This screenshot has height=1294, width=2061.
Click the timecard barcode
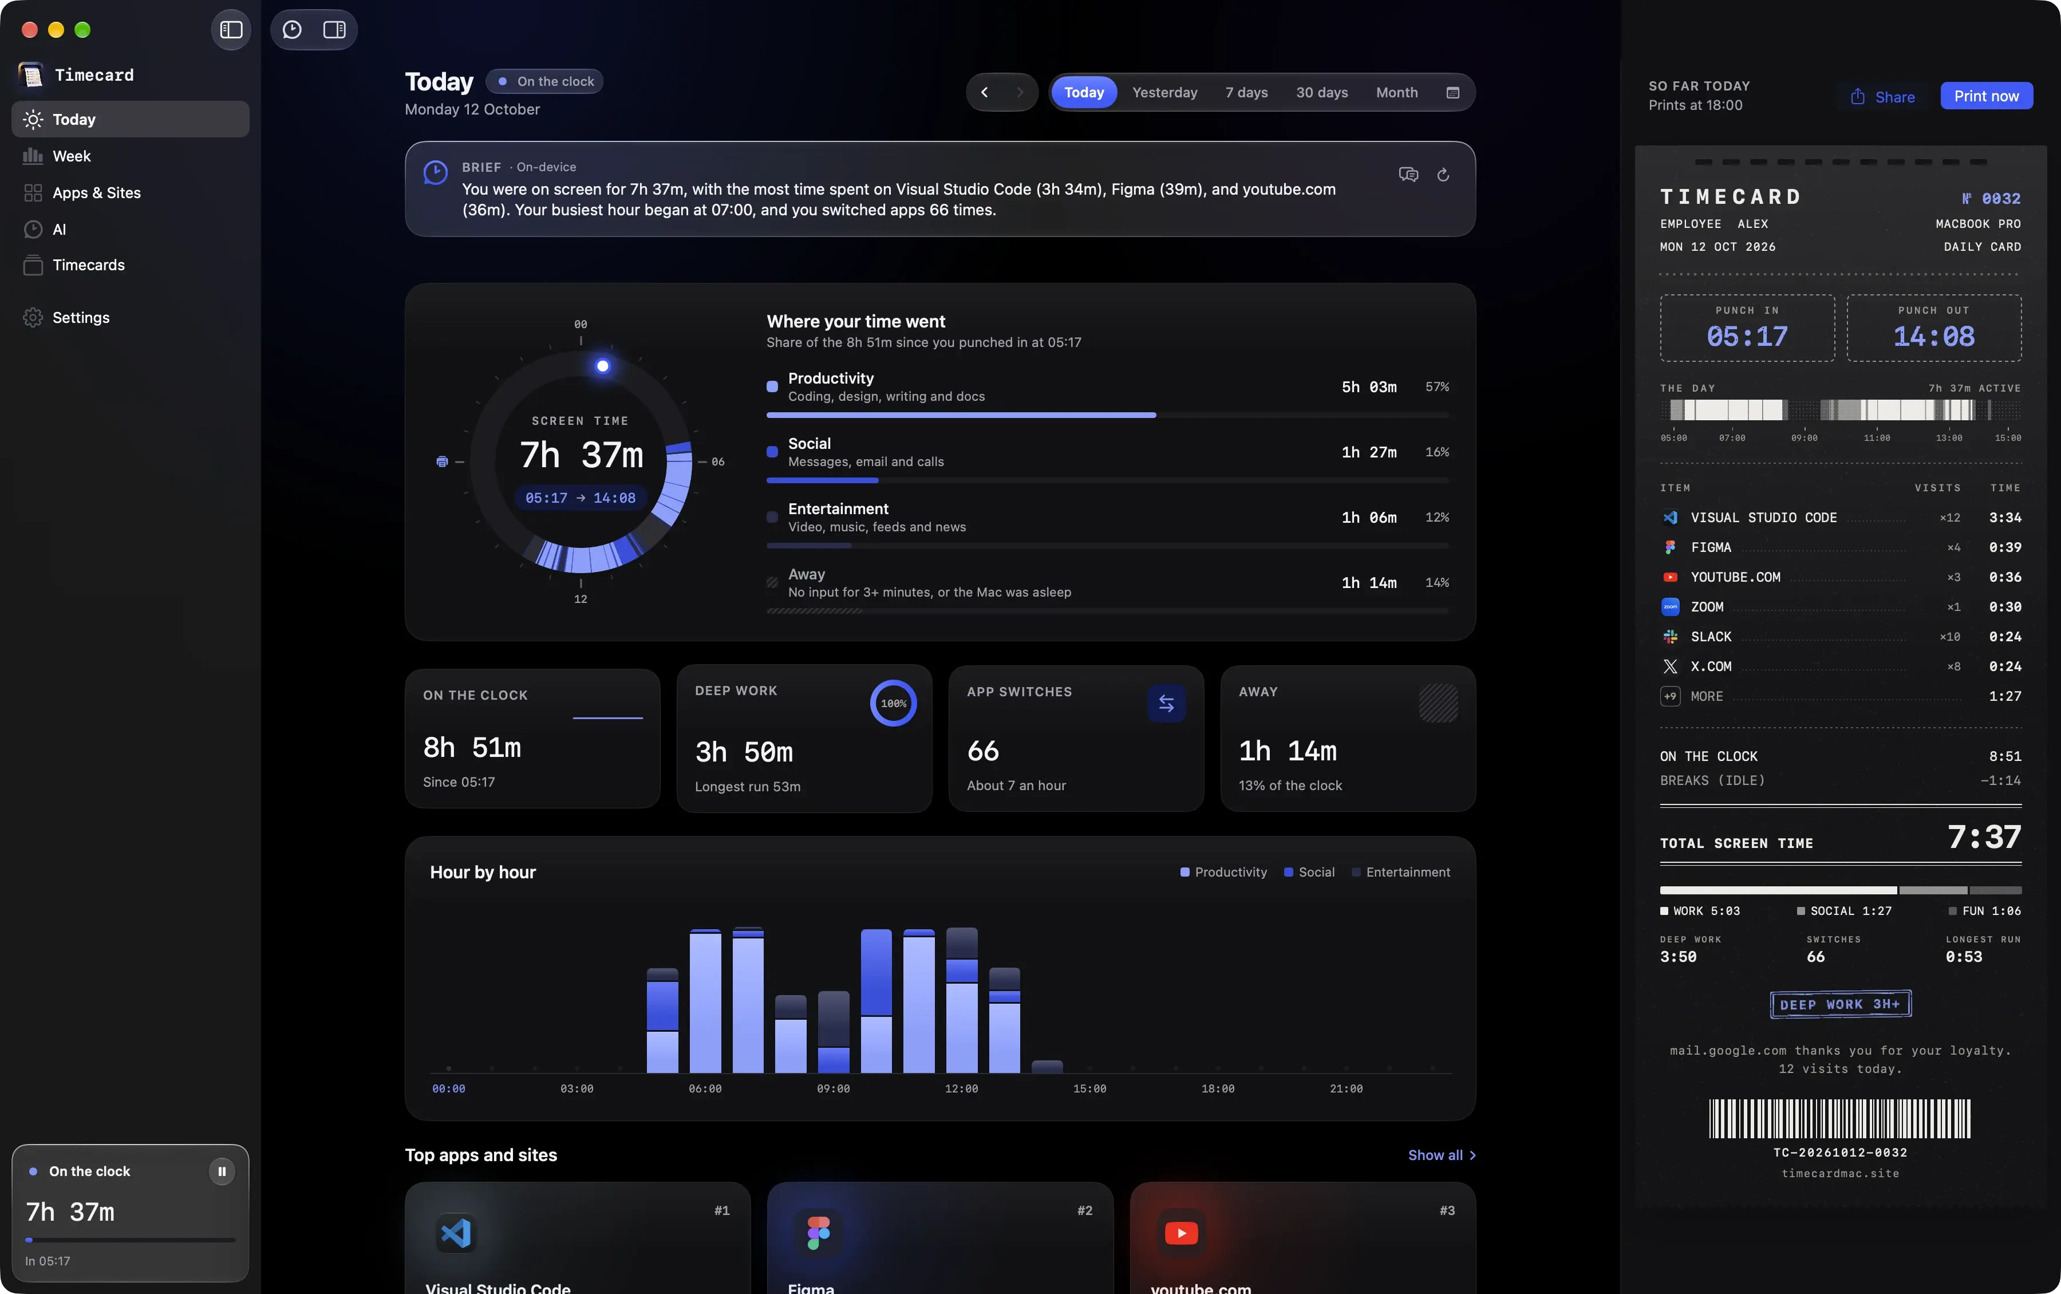1839,1119
